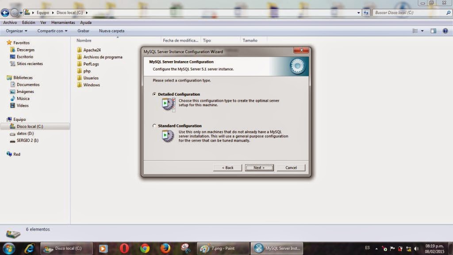Select the Usuarios folder
Viewport: 453px width, 255px height.
88,78
